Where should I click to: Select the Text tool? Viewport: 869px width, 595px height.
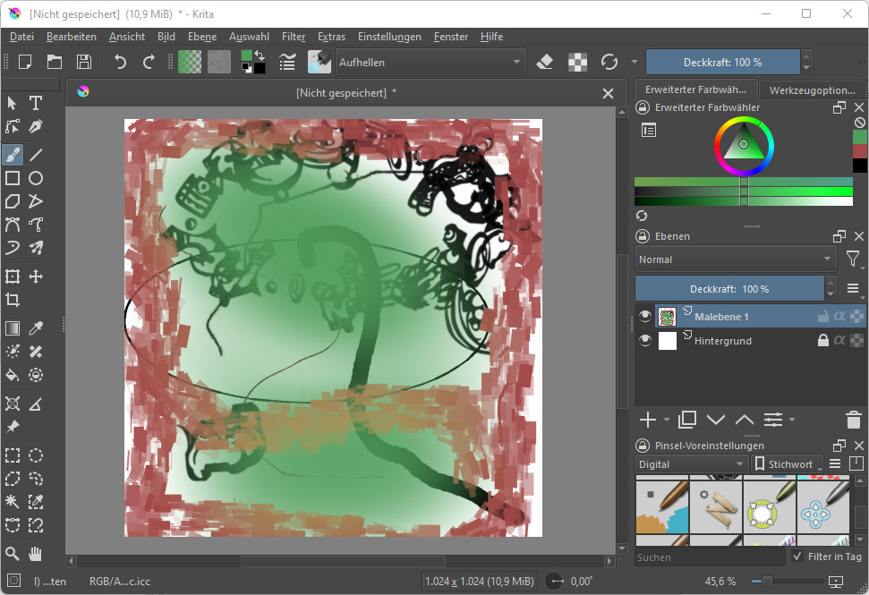pos(35,103)
